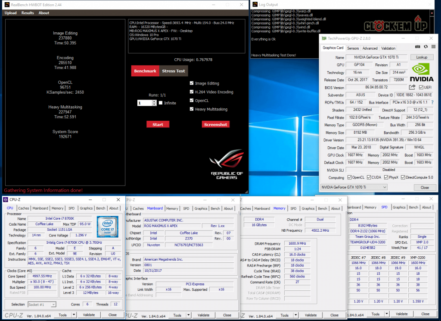Image resolution: width=441 pixels, height=321 pixels.
Task: Open the Socket #1 selection dropdown
Action: 42,304
